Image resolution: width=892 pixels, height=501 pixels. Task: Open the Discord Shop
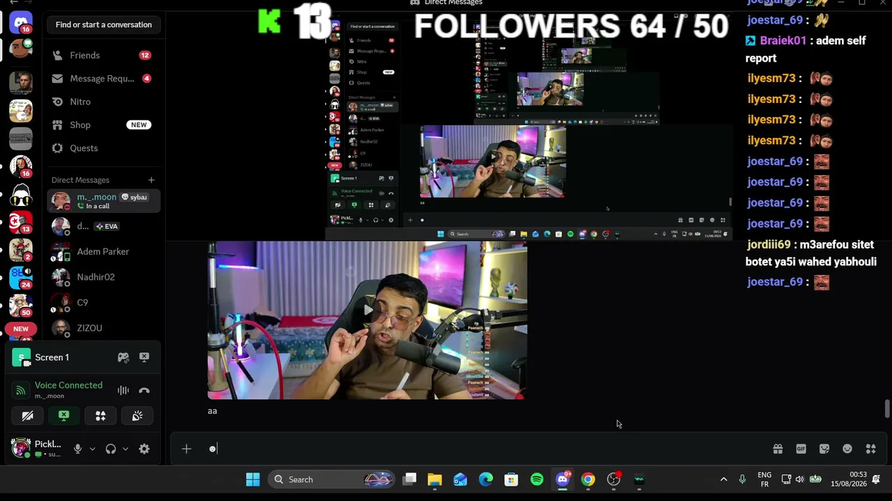click(104, 125)
